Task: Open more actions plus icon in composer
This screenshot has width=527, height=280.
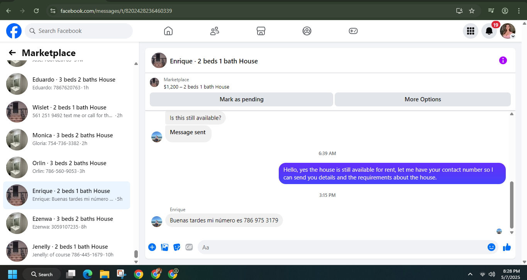Action: [152, 247]
